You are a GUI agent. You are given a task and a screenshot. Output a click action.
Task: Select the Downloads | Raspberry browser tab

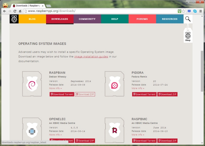[28, 6]
